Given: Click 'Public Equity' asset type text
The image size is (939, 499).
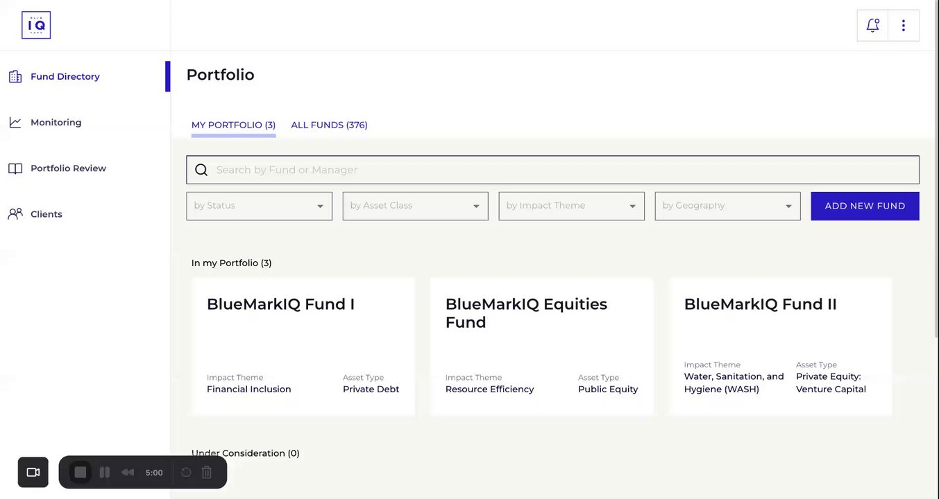Looking at the screenshot, I should [x=608, y=389].
